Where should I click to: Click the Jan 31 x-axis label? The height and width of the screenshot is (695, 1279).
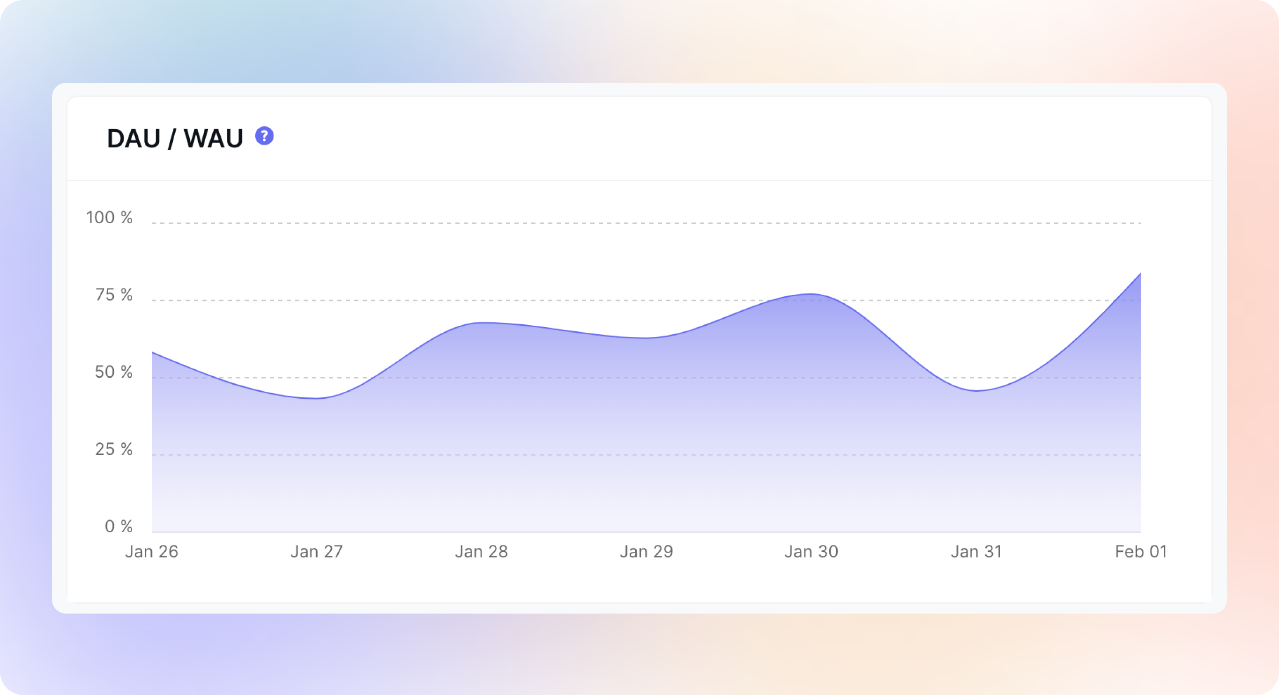[976, 552]
